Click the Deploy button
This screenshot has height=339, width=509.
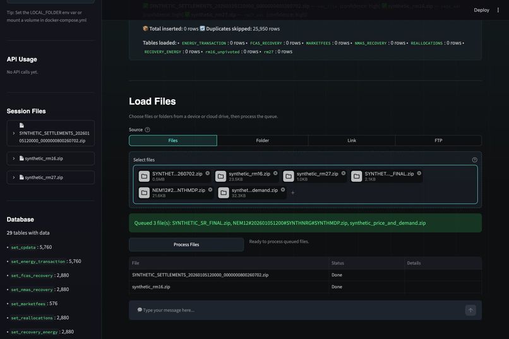click(x=481, y=10)
